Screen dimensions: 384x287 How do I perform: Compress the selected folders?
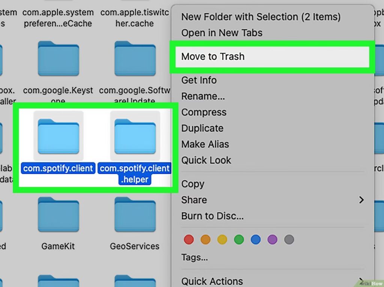pyautogui.click(x=204, y=113)
